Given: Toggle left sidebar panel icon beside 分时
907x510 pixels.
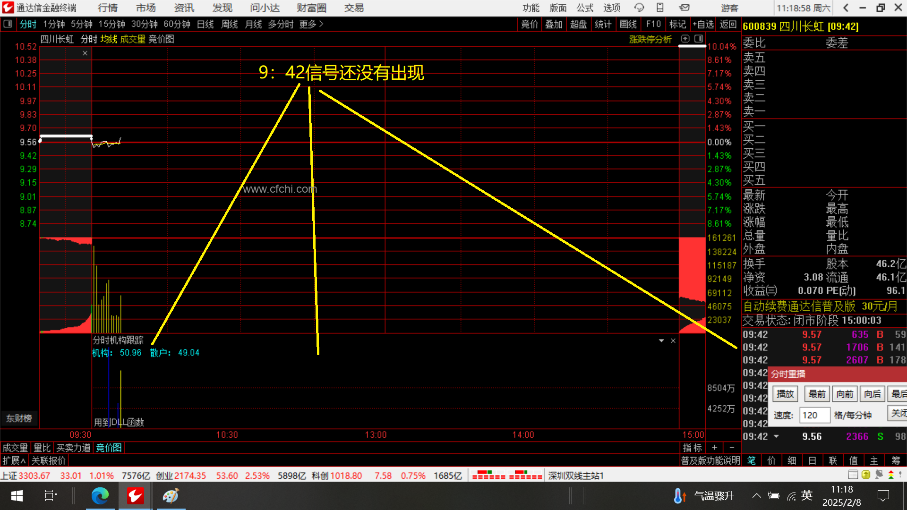Looking at the screenshot, I should [x=8, y=24].
